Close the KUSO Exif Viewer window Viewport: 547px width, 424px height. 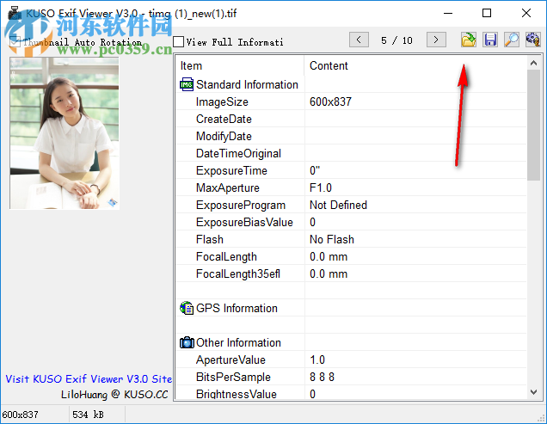tap(526, 13)
